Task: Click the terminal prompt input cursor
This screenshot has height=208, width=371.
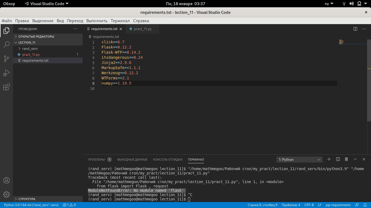Action: click(189, 199)
